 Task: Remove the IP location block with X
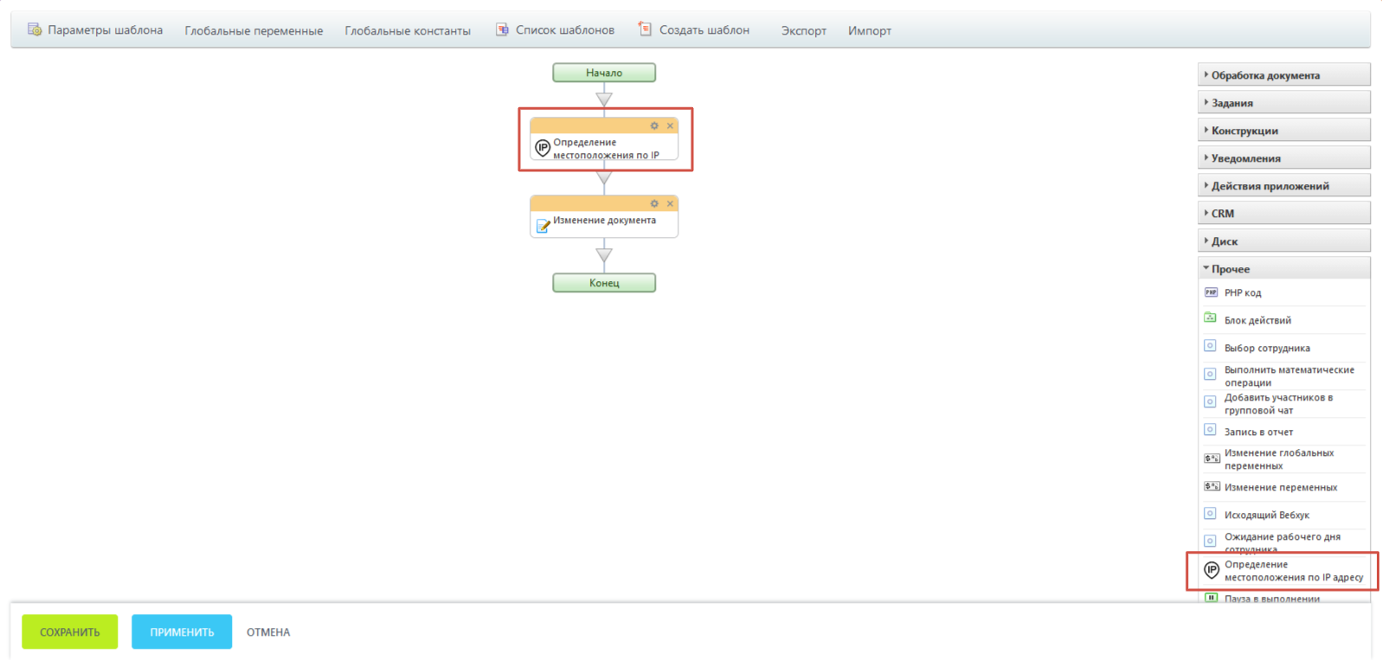click(670, 126)
